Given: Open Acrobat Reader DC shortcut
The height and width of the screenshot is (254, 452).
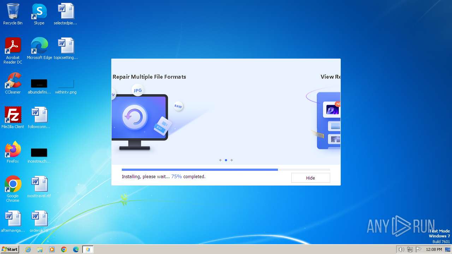Looking at the screenshot, I should (x=13, y=50).
